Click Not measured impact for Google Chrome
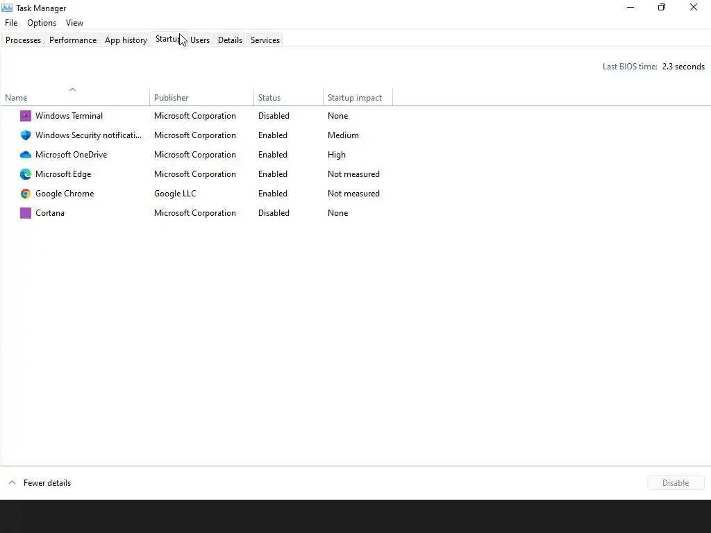The image size is (711, 533). click(x=353, y=194)
